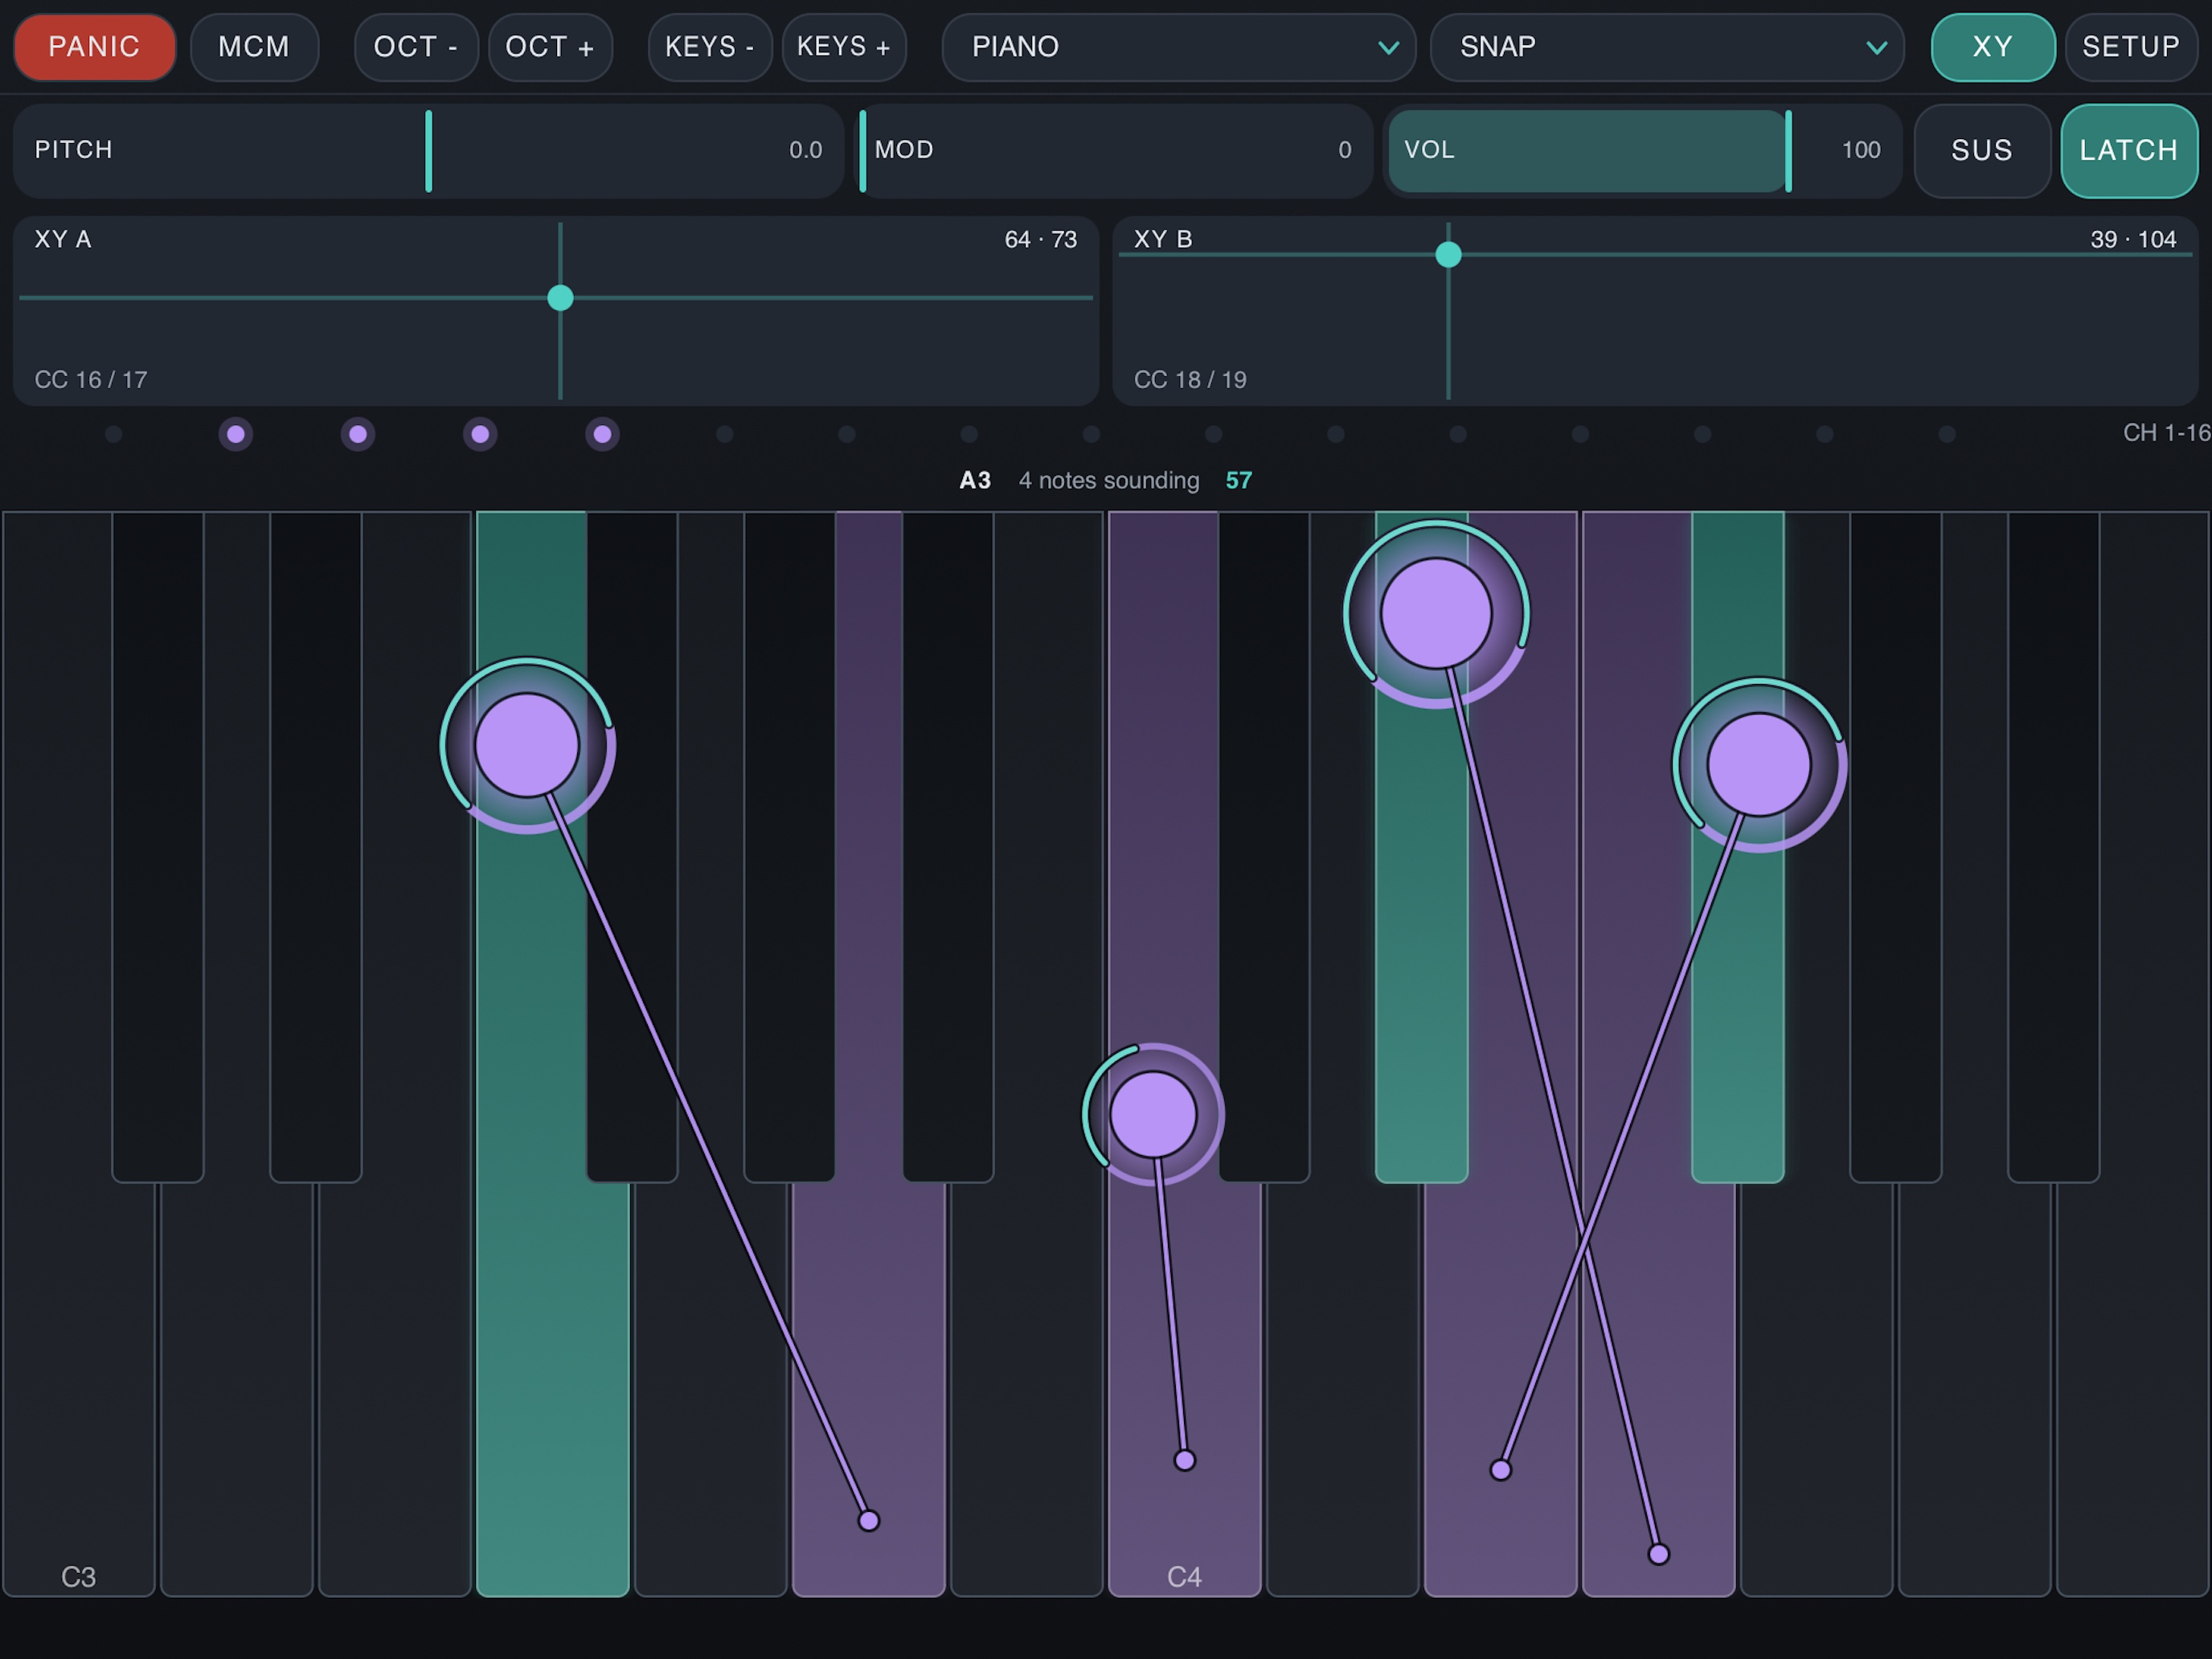Screen dimensions: 2212x1659
Task: Click the last channel dot before CH 1-16
Action: pos(1946,434)
